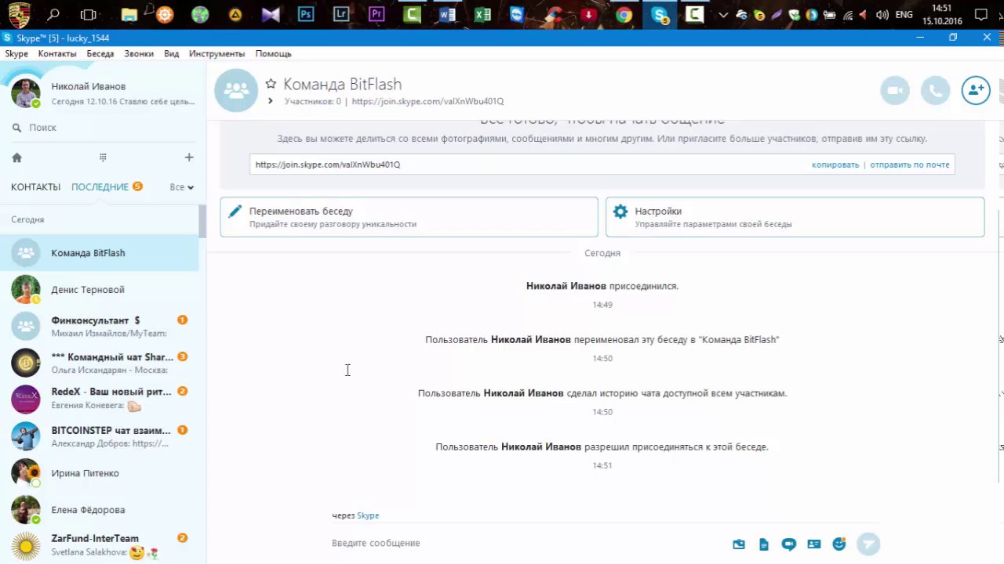The width and height of the screenshot is (1004, 564).
Task: Open *** Командный чат Shar... conversation
Action: 100,363
